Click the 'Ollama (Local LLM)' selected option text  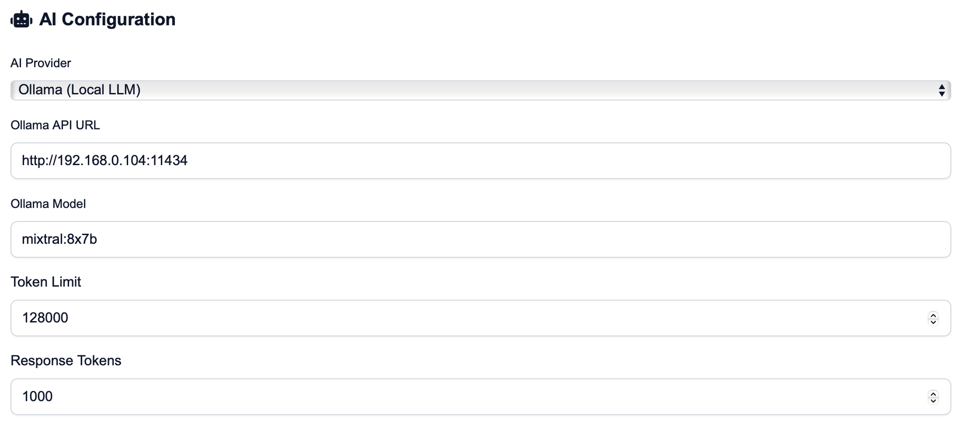coord(79,90)
